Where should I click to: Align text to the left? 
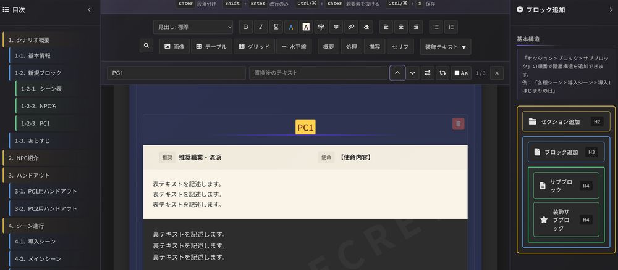pyautogui.click(x=386, y=27)
